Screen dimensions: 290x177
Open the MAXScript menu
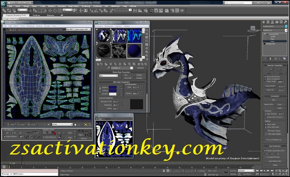coord(115,6)
